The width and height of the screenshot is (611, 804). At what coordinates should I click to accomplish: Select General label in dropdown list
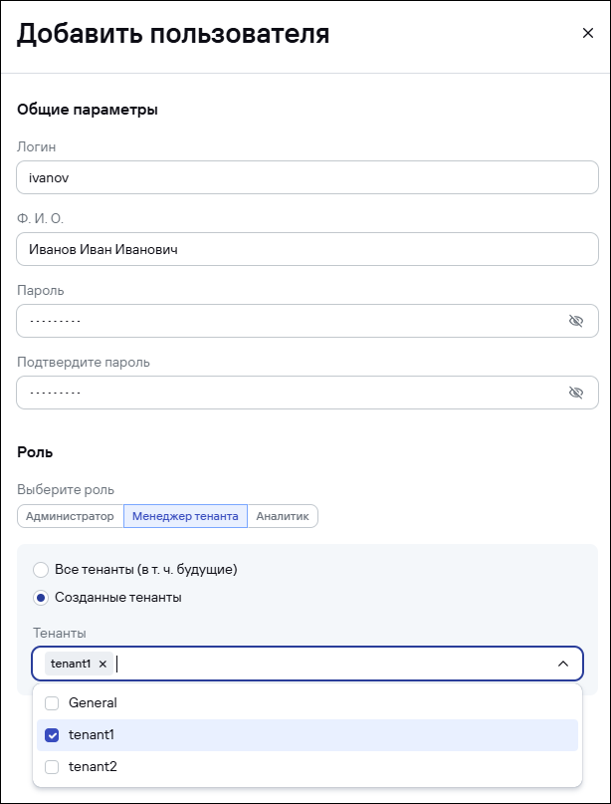(x=93, y=702)
